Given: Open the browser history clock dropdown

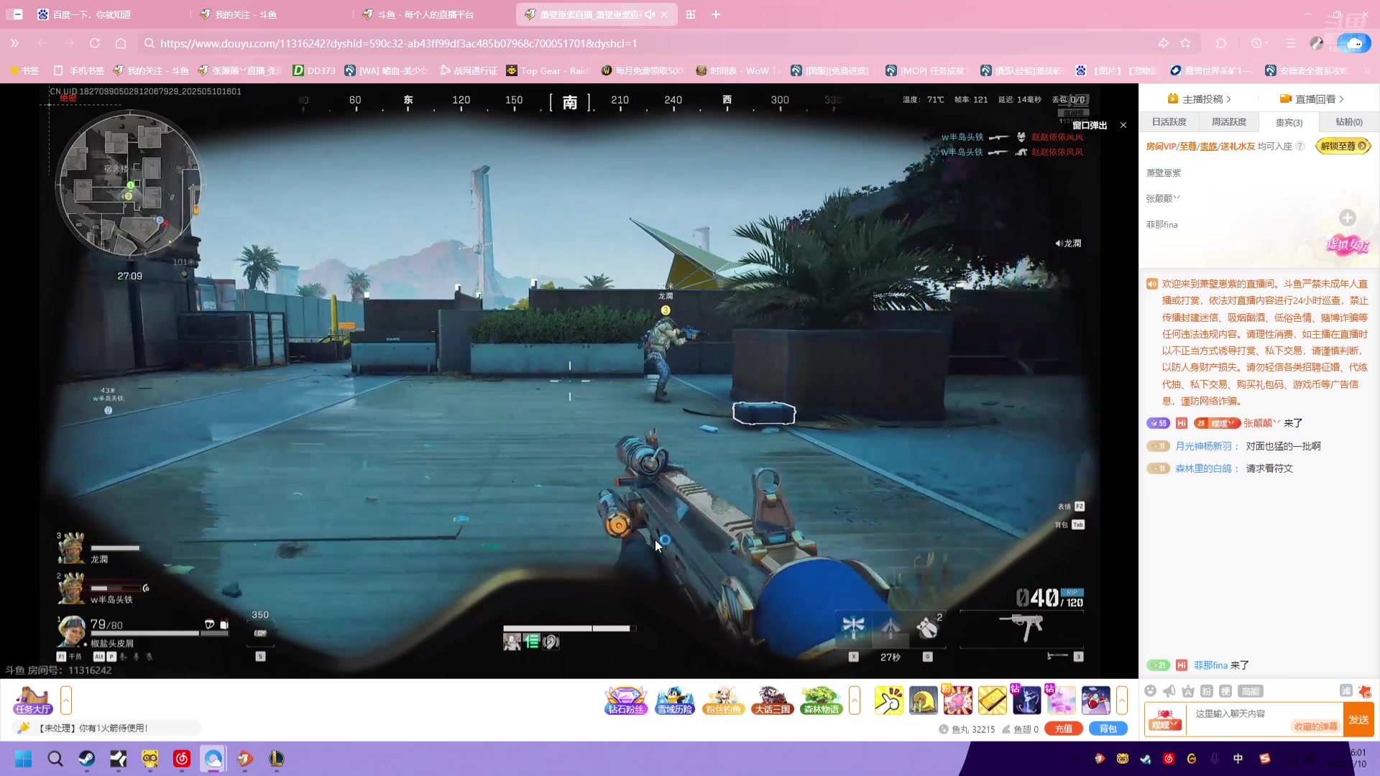Looking at the screenshot, I should pyautogui.click(x=1259, y=43).
